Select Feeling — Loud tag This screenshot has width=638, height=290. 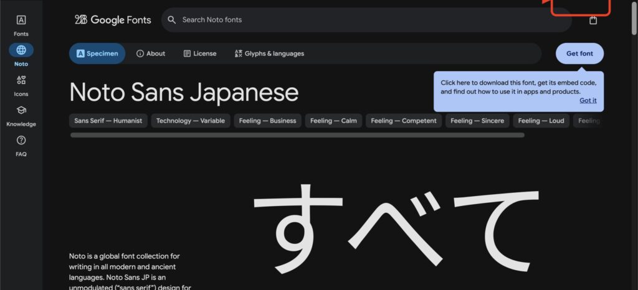[541, 121]
